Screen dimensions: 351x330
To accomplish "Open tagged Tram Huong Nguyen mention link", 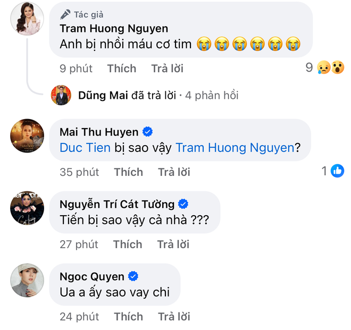I will click(235, 148).
